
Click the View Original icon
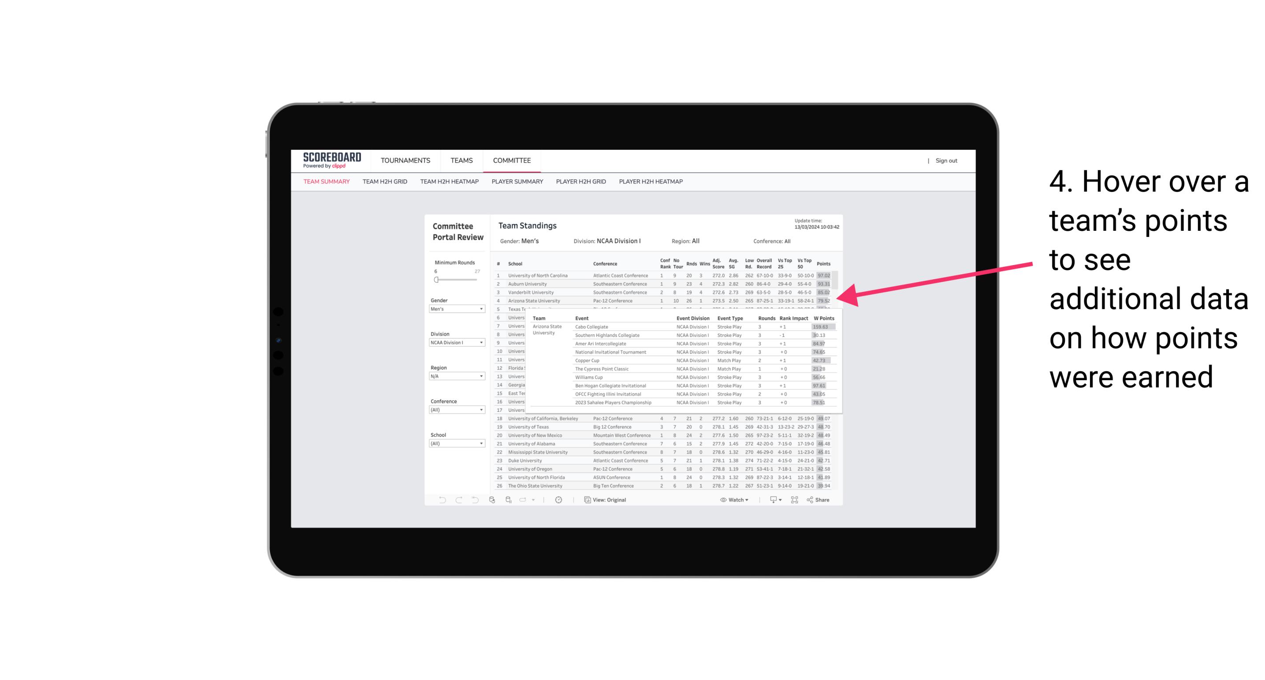point(586,500)
